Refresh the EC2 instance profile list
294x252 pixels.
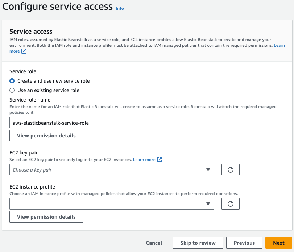[230, 203]
